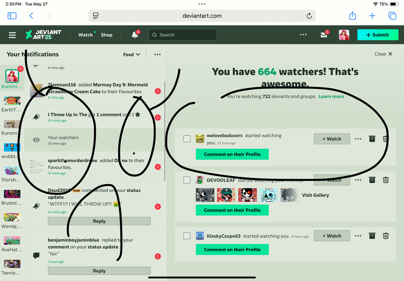Screen dimensions: 404x281
Task: Close the notifications detail panel
Action: pyautogui.click(x=383, y=54)
